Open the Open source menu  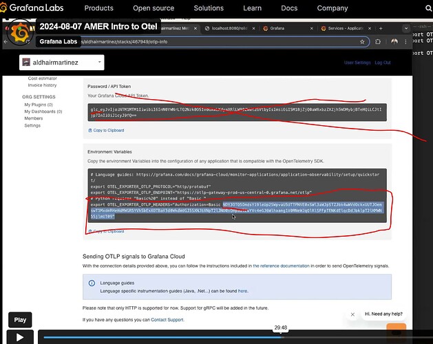click(154, 8)
